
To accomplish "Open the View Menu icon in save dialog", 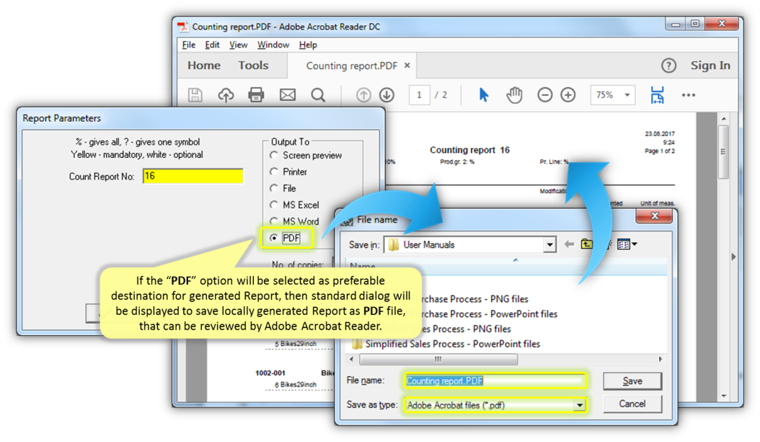I will [x=627, y=244].
